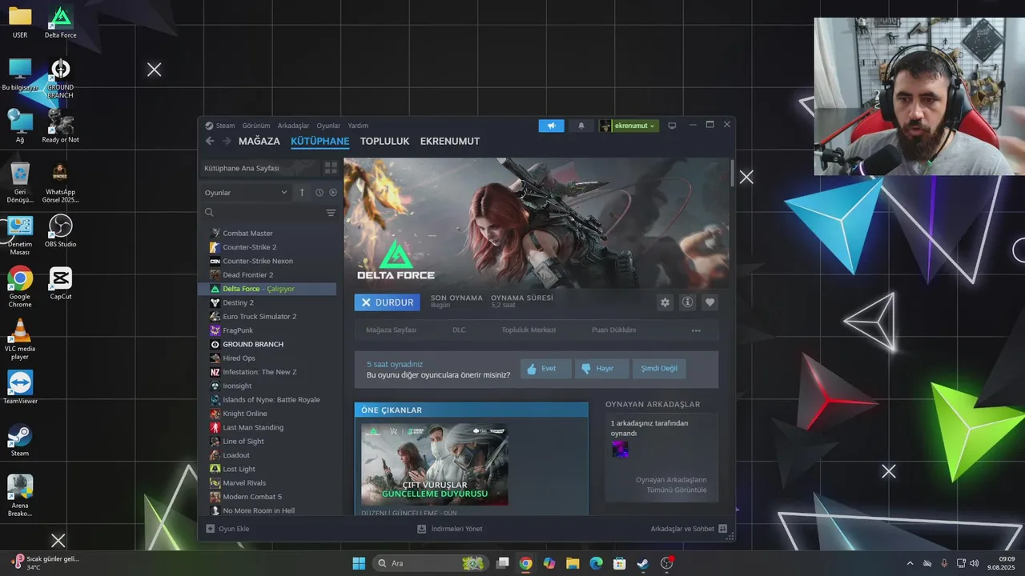This screenshot has width=1025, height=576.
Task: Open Steam notifications bell
Action: [x=581, y=126]
